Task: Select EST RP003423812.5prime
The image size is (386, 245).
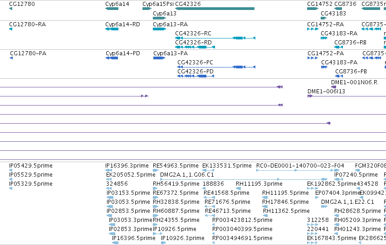Action: pyautogui.click(x=242, y=220)
